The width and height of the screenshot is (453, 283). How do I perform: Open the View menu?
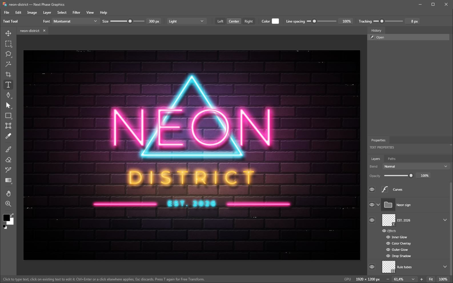tap(90, 13)
